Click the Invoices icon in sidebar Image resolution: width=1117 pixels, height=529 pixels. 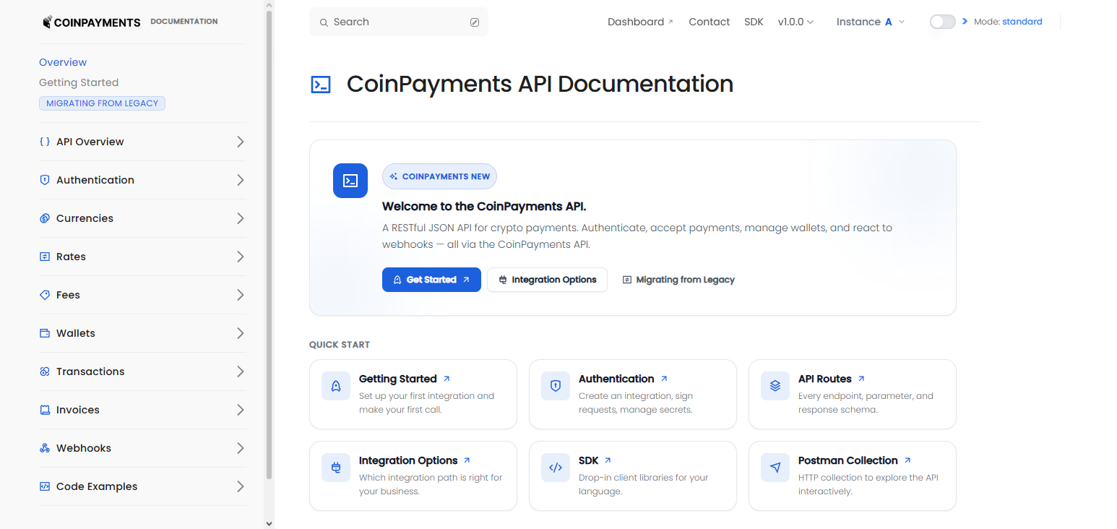coord(45,410)
